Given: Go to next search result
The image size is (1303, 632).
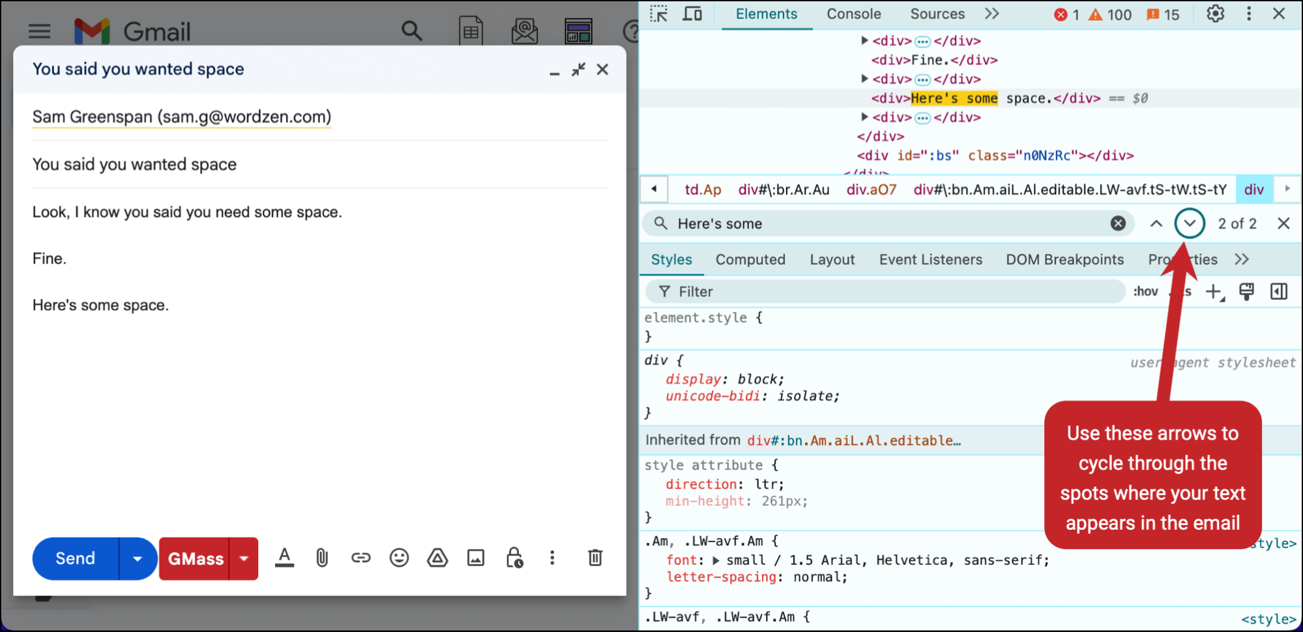Looking at the screenshot, I should point(1190,223).
